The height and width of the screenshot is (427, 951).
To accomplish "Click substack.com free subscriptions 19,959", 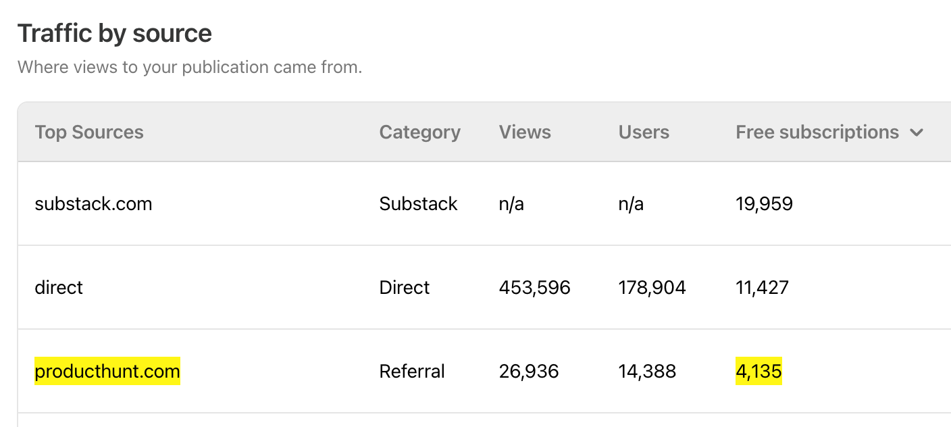I will 764,204.
